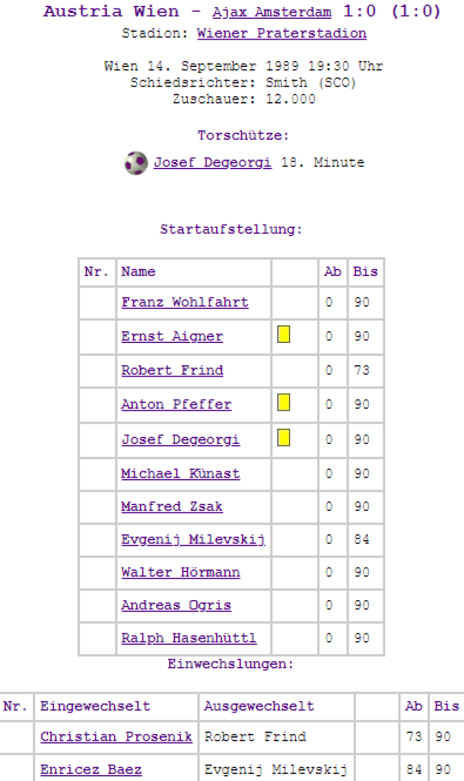The width and height of the screenshot is (464, 781).
Task: Open goalscorer Josef Degeorgi's link
Action: point(212,163)
